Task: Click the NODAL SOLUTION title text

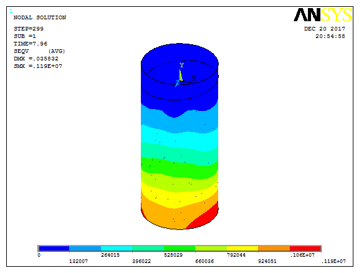Action: point(40,17)
